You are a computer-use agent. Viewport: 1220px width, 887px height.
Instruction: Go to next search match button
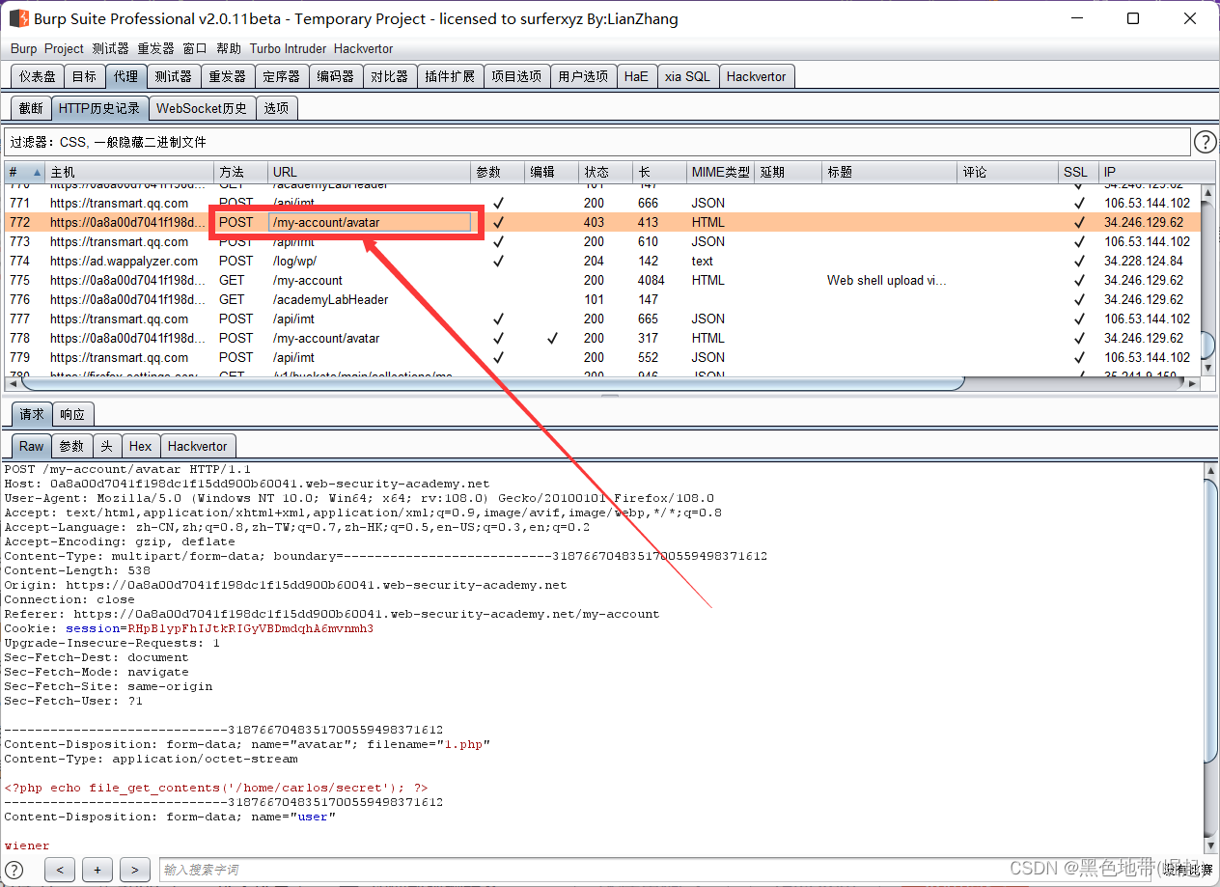coord(135,870)
